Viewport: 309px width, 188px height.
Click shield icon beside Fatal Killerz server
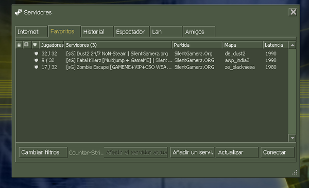36,60
